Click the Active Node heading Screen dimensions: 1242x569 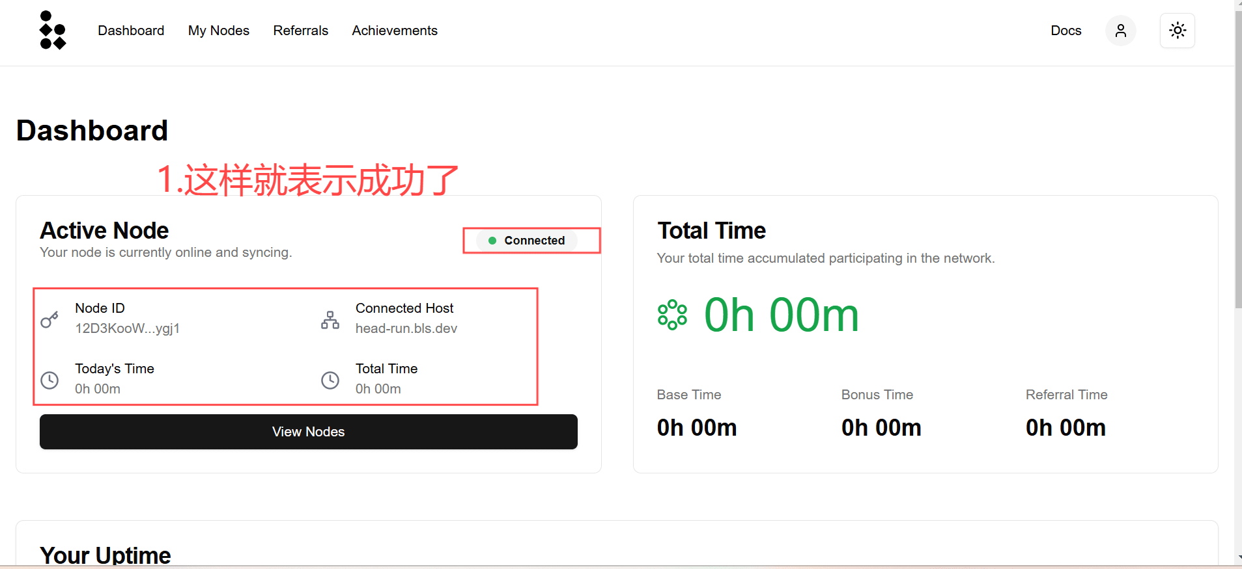coord(104,231)
